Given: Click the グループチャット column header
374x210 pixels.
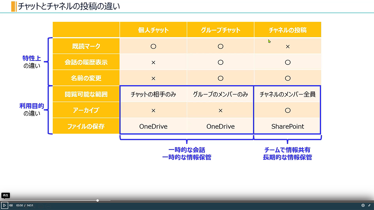Looking at the screenshot, I should pyautogui.click(x=220, y=30).
